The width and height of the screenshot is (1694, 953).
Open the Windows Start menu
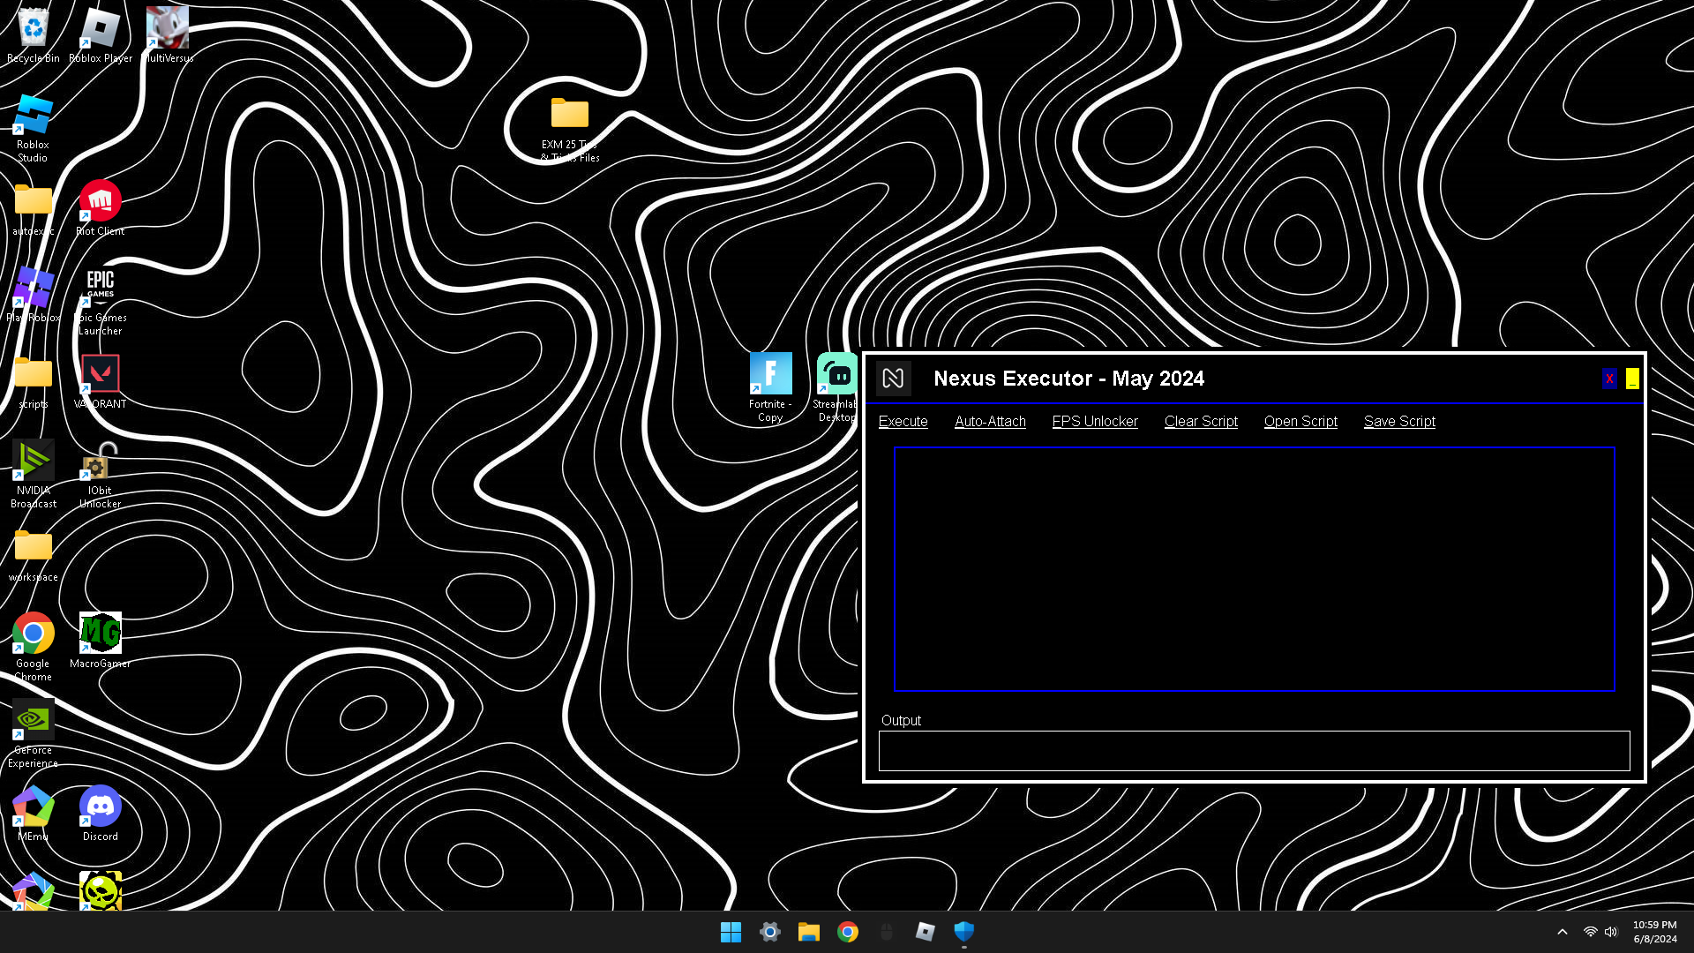coord(731,932)
